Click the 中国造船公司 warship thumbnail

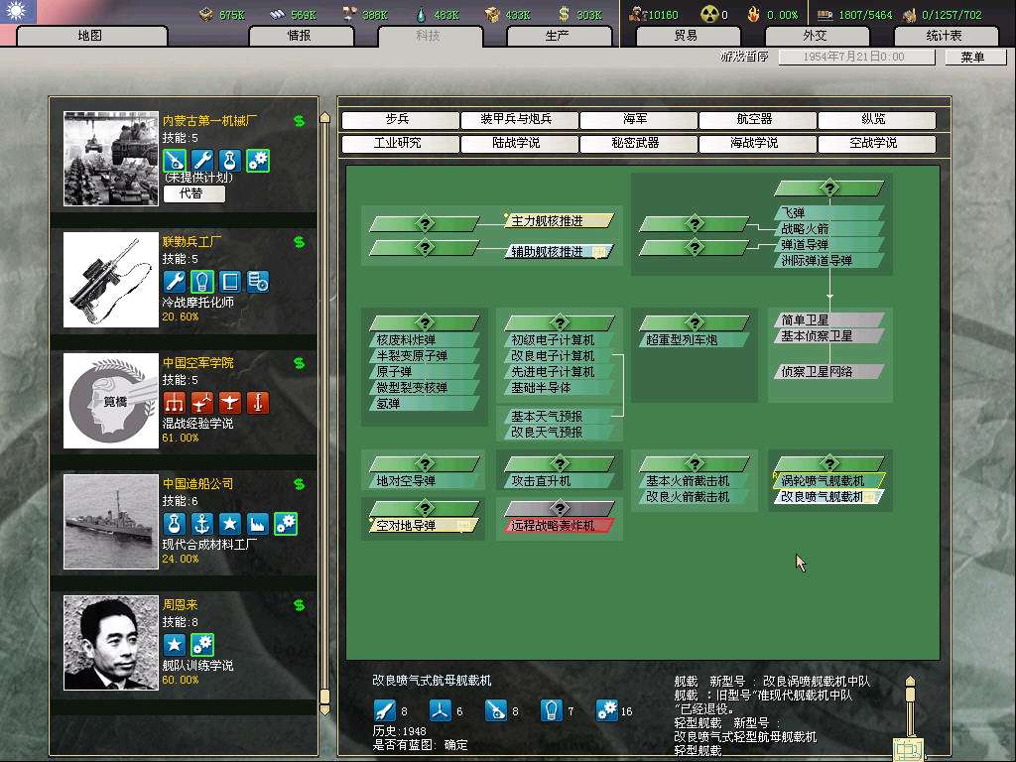tap(111, 522)
